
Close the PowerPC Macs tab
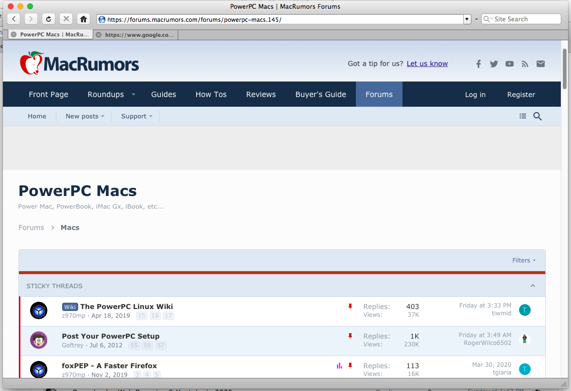click(x=14, y=34)
